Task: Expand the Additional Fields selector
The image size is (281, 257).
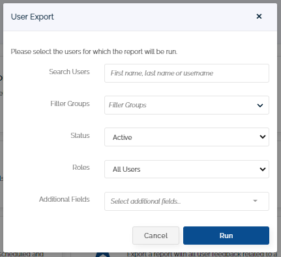Action: [186, 201]
